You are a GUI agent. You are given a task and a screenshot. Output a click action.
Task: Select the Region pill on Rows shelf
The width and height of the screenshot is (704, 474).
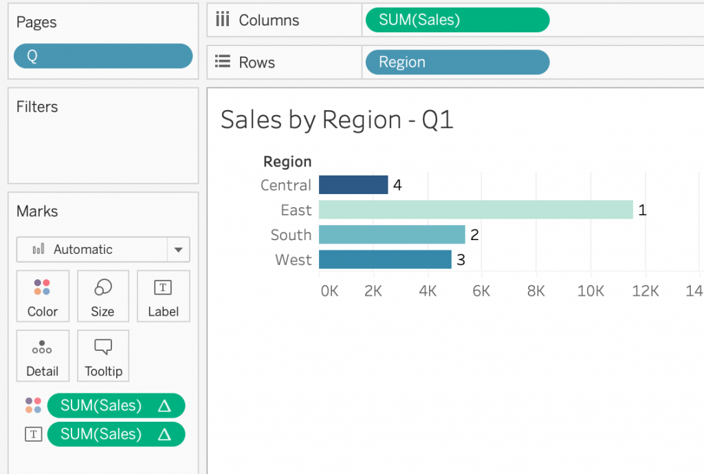[456, 62]
